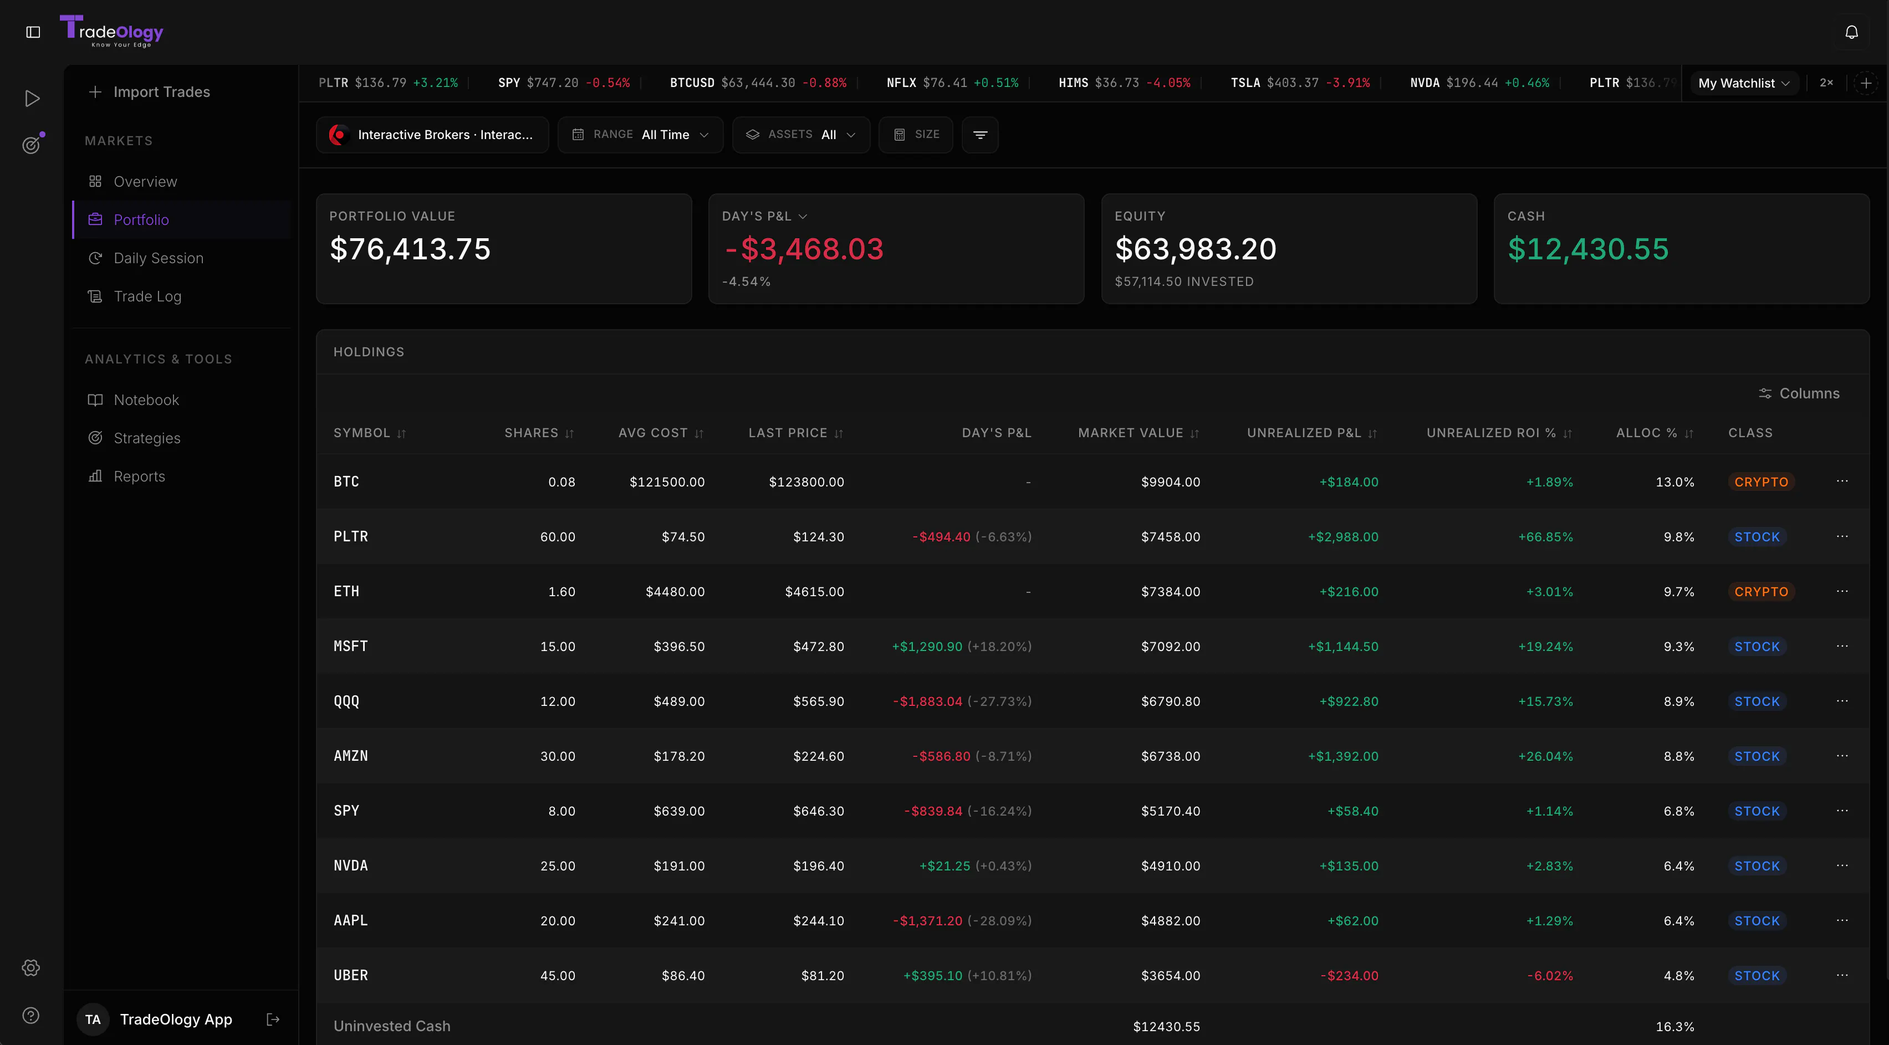The image size is (1889, 1045).
Task: Select the AAPL symbol in holdings
Action: click(x=350, y=920)
